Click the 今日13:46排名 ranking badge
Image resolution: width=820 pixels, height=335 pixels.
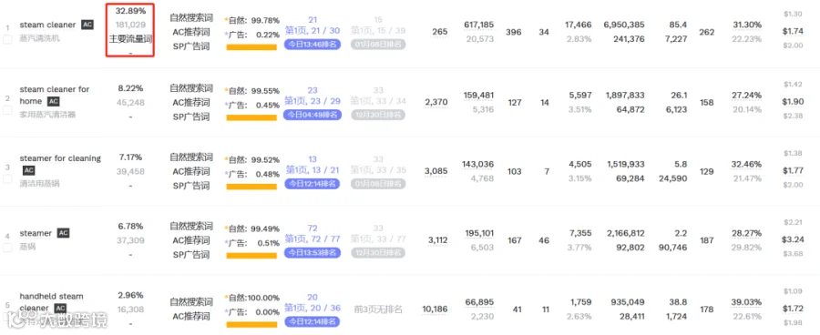313,45
